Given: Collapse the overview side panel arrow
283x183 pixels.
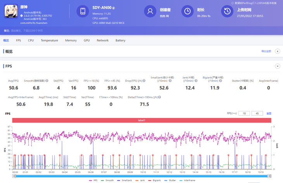Looking at the screenshot, I should pyautogui.click(x=277, y=51).
